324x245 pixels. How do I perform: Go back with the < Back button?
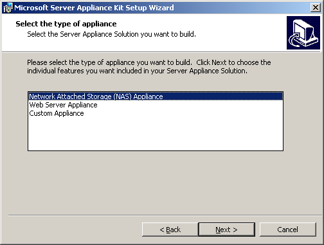[x=170, y=230]
